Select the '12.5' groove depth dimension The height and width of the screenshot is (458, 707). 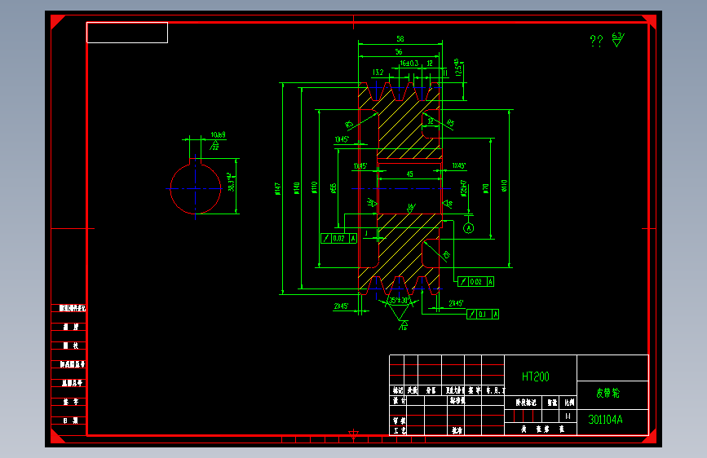(457, 68)
